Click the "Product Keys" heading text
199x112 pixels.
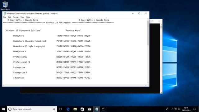[73, 30]
